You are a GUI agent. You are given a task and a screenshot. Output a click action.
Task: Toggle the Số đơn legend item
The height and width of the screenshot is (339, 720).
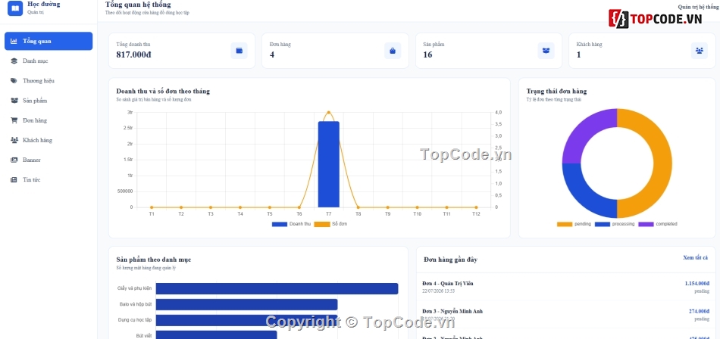(330, 224)
